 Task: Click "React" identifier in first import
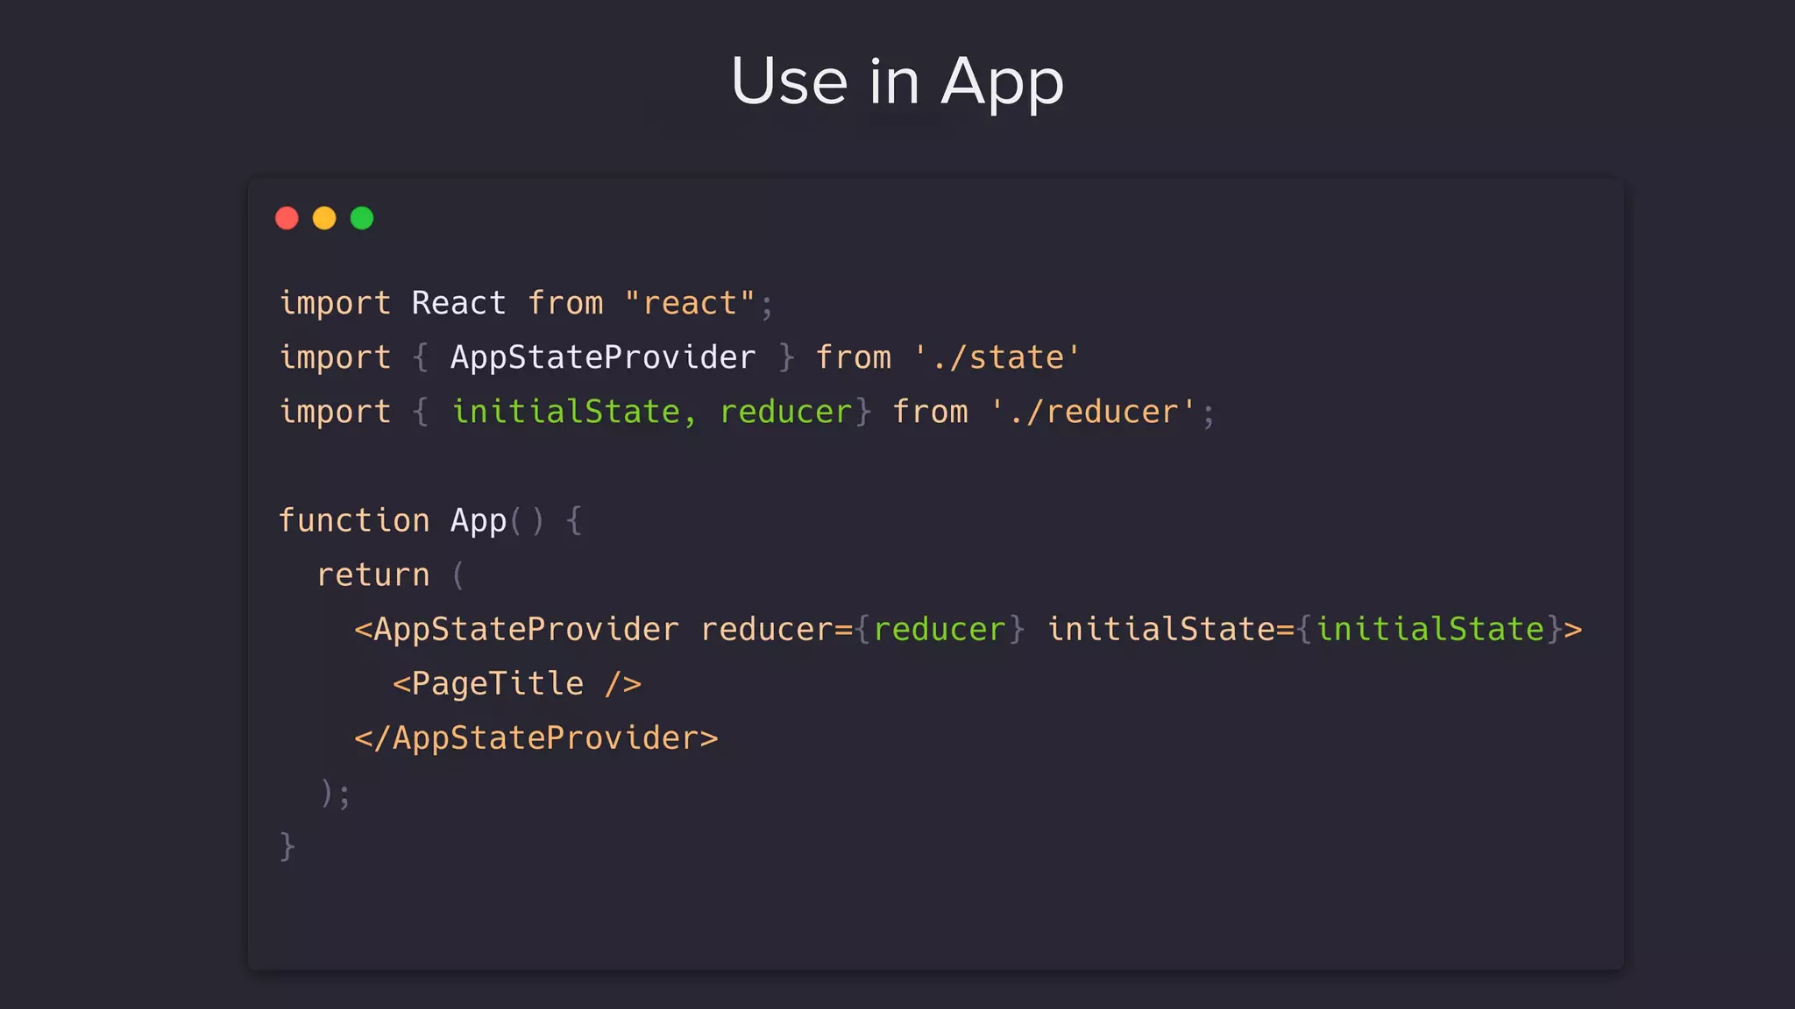(459, 303)
